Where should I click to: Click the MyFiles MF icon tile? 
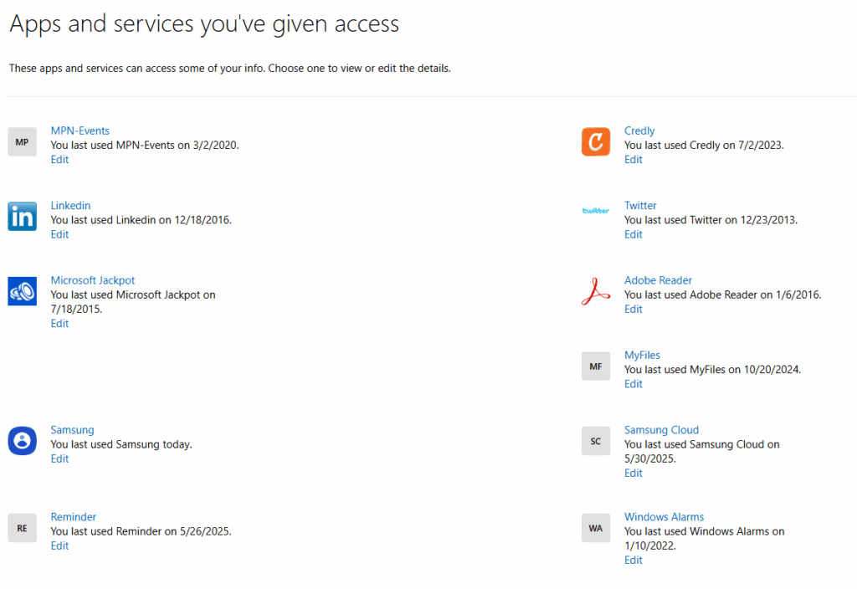point(596,366)
